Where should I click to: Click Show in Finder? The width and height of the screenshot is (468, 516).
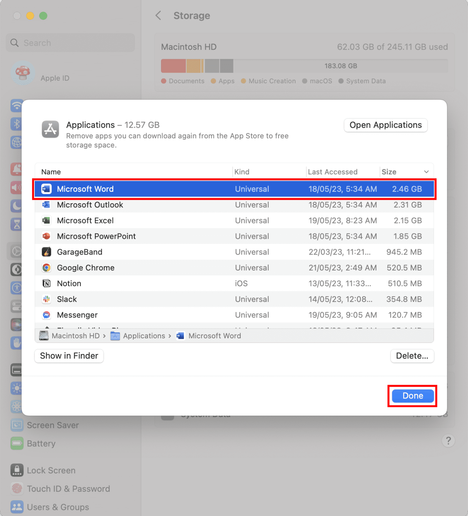68,356
